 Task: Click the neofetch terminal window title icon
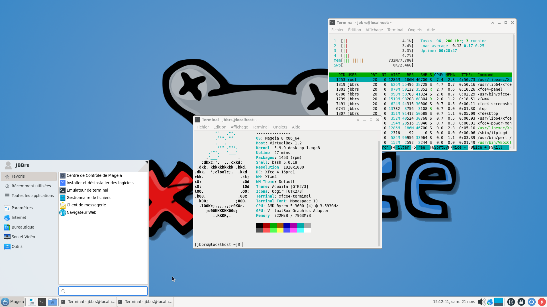coord(197,120)
